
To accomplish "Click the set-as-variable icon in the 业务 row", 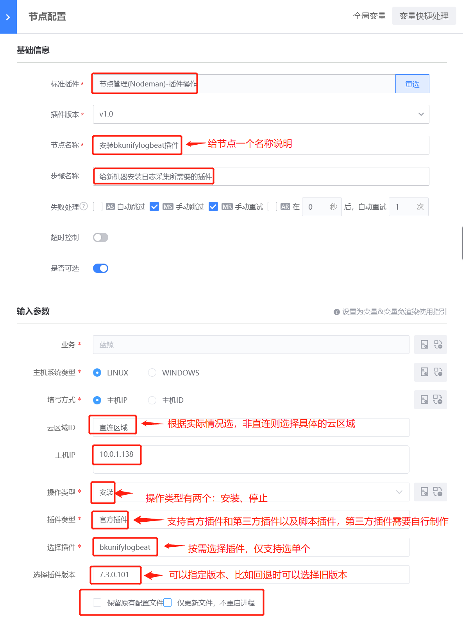I will [424, 345].
